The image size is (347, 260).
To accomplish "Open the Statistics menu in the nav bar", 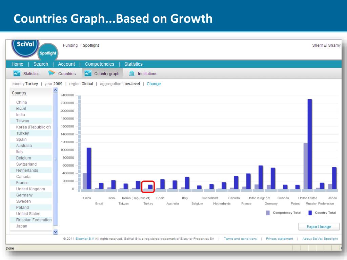I will pyautogui.click(x=134, y=64).
